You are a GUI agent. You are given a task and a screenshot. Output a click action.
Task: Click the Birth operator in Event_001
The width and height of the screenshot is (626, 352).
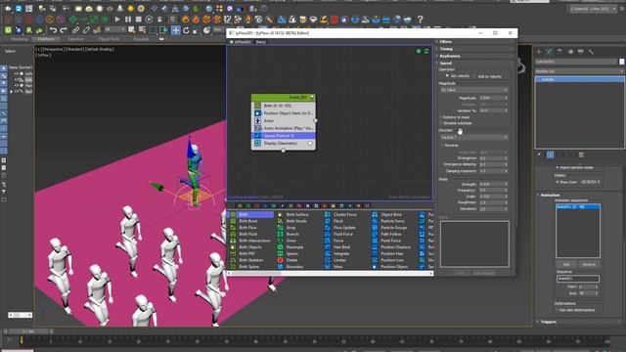point(284,106)
